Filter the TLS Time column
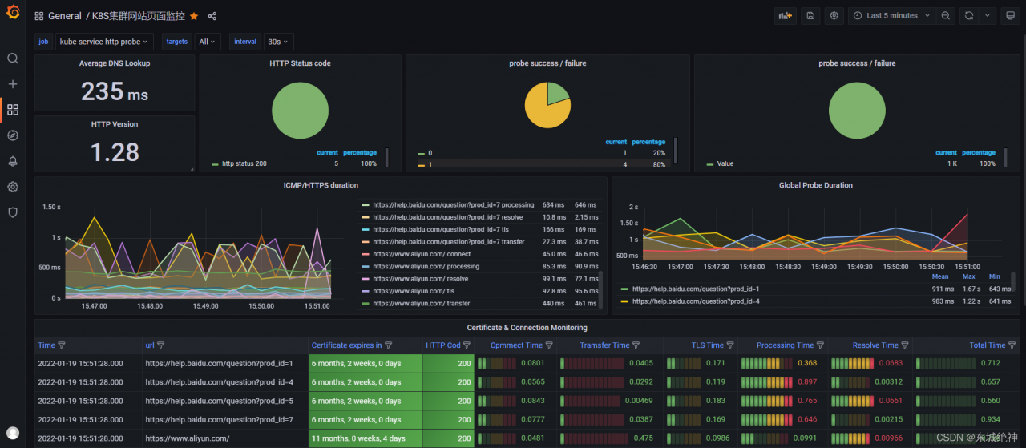This screenshot has height=448, width=1026. [731, 345]
